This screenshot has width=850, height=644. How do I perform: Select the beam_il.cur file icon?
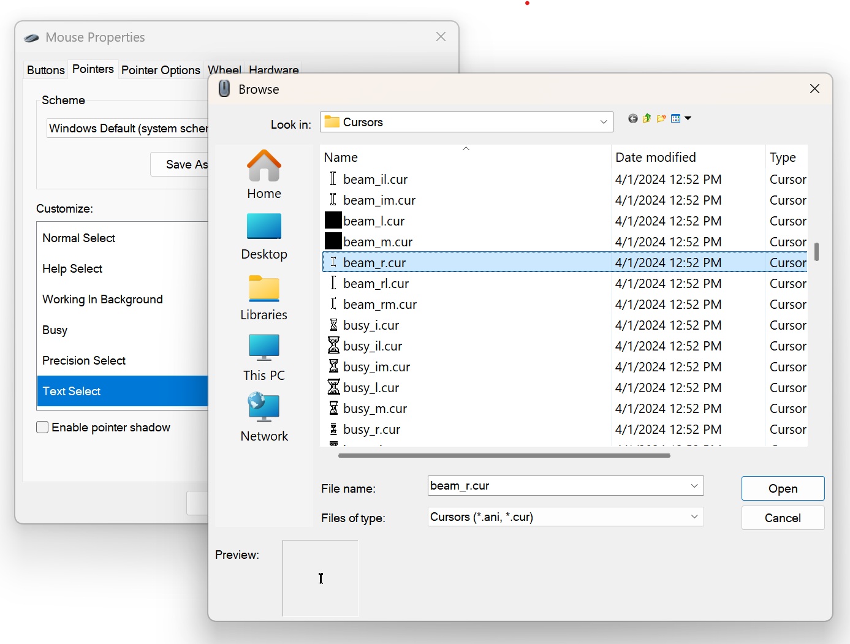coord(333,179)
